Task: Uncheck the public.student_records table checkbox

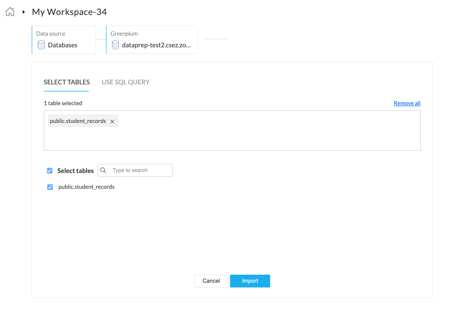Action: pos(50,187)
